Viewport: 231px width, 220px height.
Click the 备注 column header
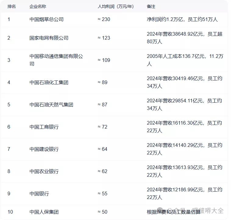(x=151, y=6)
